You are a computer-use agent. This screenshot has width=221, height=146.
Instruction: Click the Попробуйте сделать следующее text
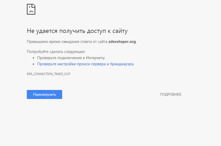[56, 52]
